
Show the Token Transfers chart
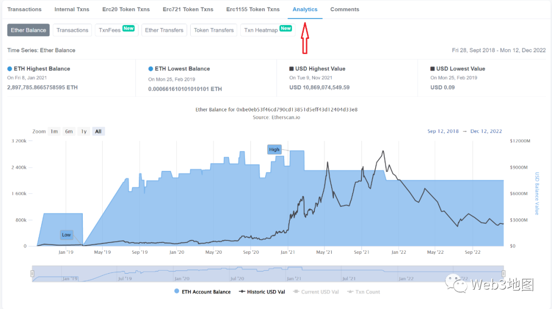pos(214,30)
